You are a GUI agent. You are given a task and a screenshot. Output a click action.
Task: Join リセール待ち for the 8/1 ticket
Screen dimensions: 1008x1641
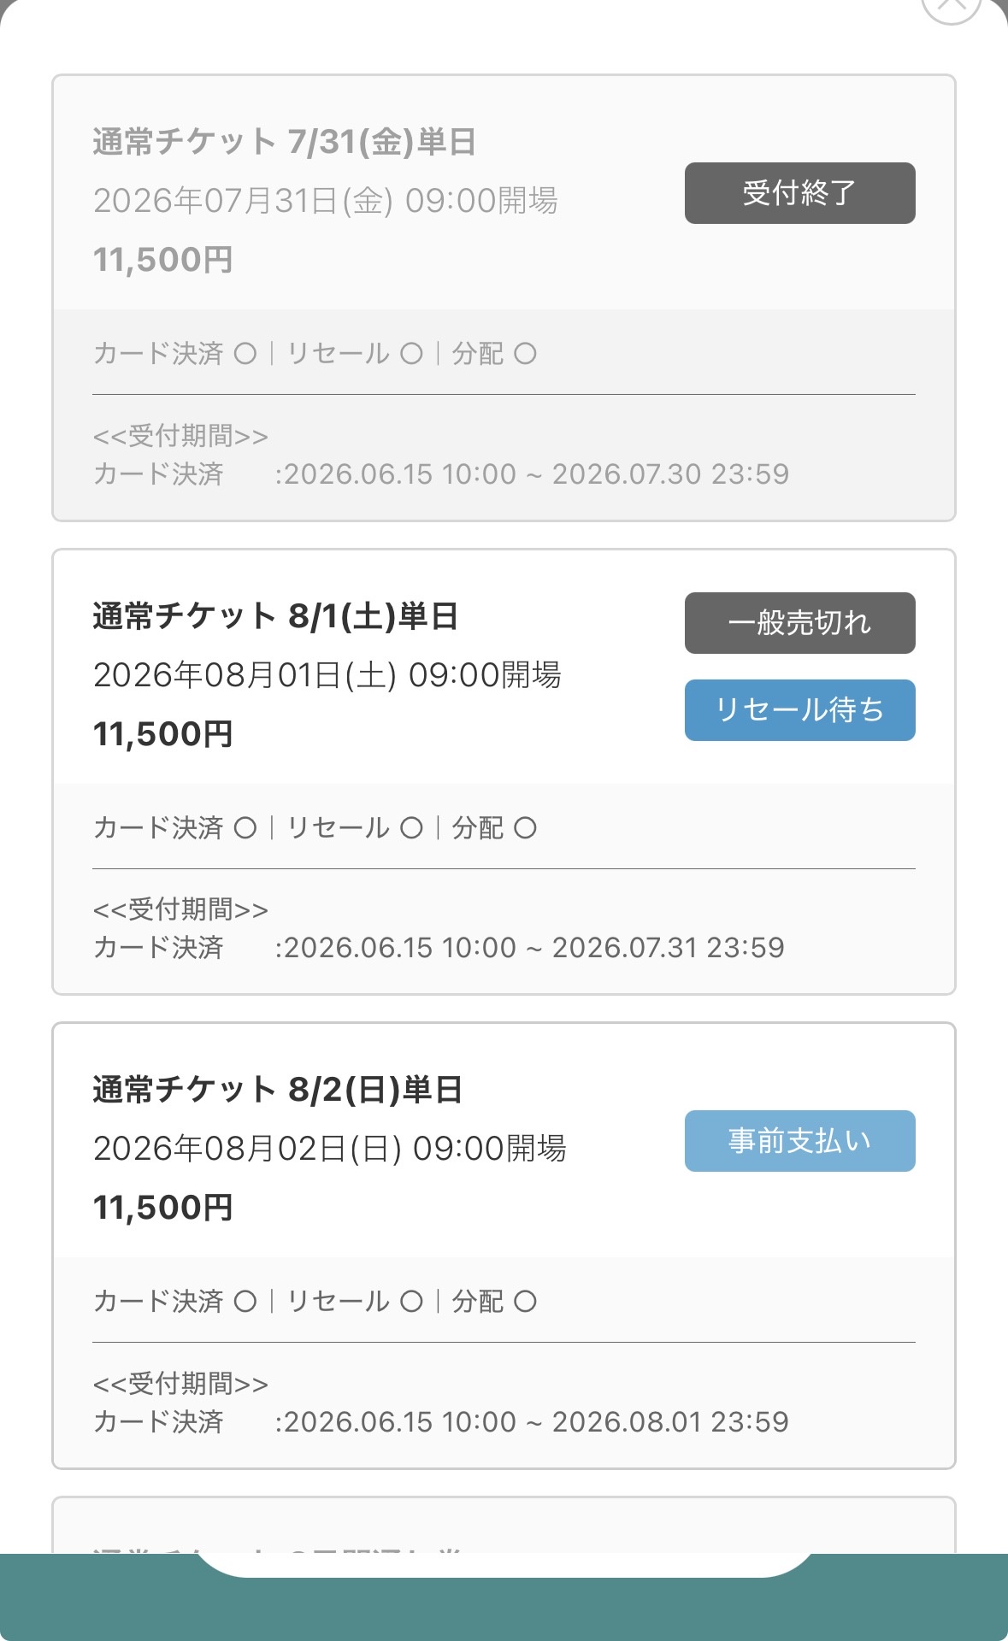(799, 710)
